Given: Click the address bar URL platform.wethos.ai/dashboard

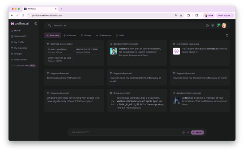Looking at the screenshot, I should 47,15.
